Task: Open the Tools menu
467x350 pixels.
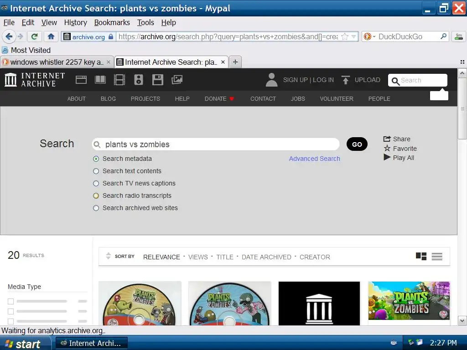Action: click(x=145, y=22)
